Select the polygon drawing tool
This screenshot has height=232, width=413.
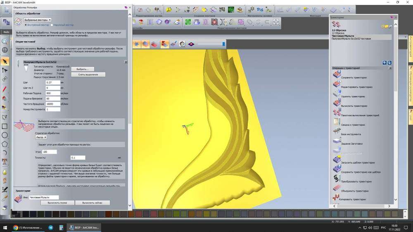tap(5, 144)
